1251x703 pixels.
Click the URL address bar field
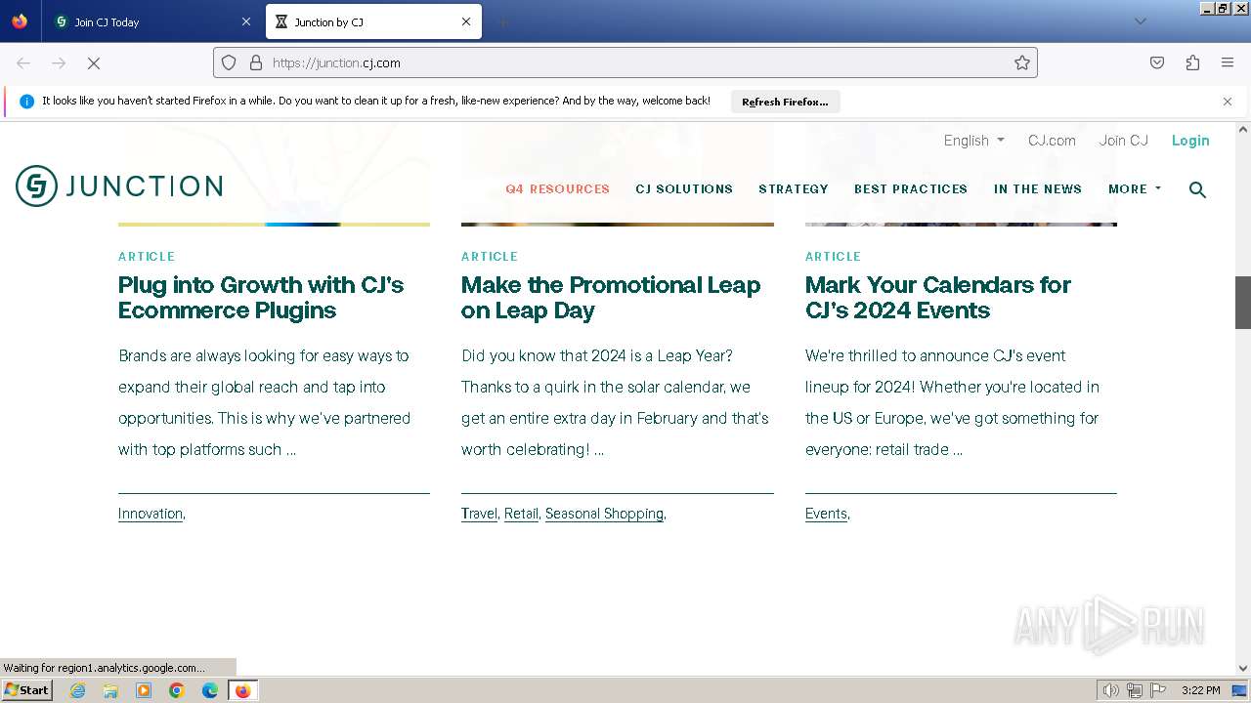tap(625, 62)
